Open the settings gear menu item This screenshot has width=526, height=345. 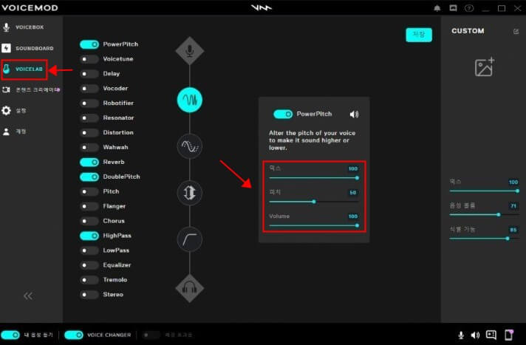coord(21,111)
